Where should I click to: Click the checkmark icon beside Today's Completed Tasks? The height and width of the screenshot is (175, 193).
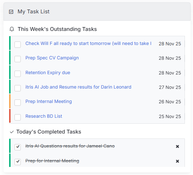pyautogui.click(x=12, y=132)
